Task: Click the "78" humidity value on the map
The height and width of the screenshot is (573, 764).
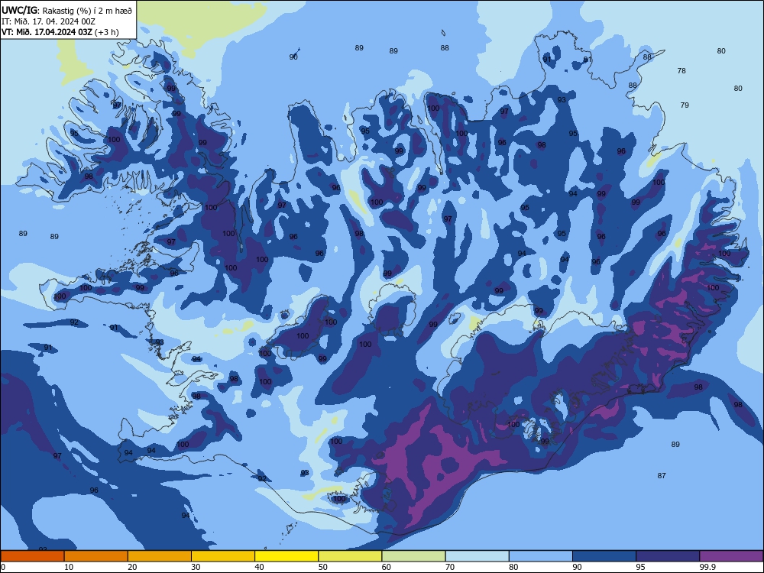Action: pyautogui.click(x=681, y=70)
